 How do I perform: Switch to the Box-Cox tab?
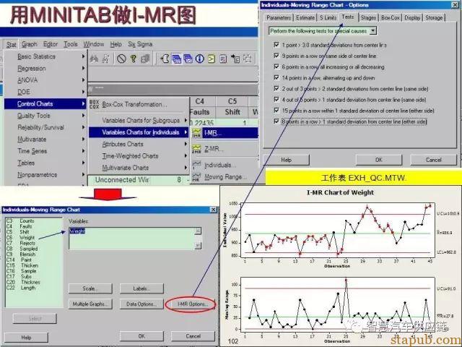pyautogui.click(x=390, y=17)
